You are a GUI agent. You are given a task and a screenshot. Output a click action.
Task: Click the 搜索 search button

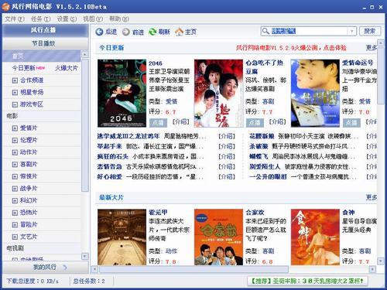coord(370,31)
